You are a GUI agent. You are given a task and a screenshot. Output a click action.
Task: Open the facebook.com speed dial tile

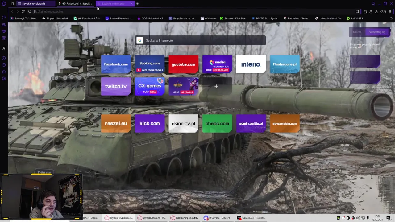tap(116, 64)
